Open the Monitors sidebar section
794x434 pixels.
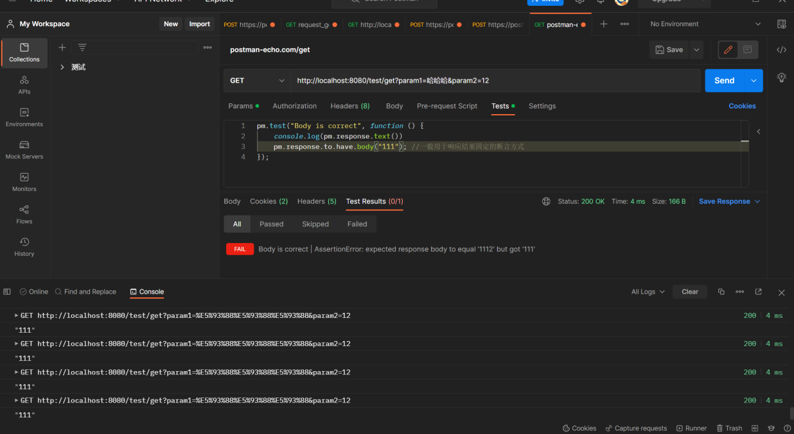[24, 182]
